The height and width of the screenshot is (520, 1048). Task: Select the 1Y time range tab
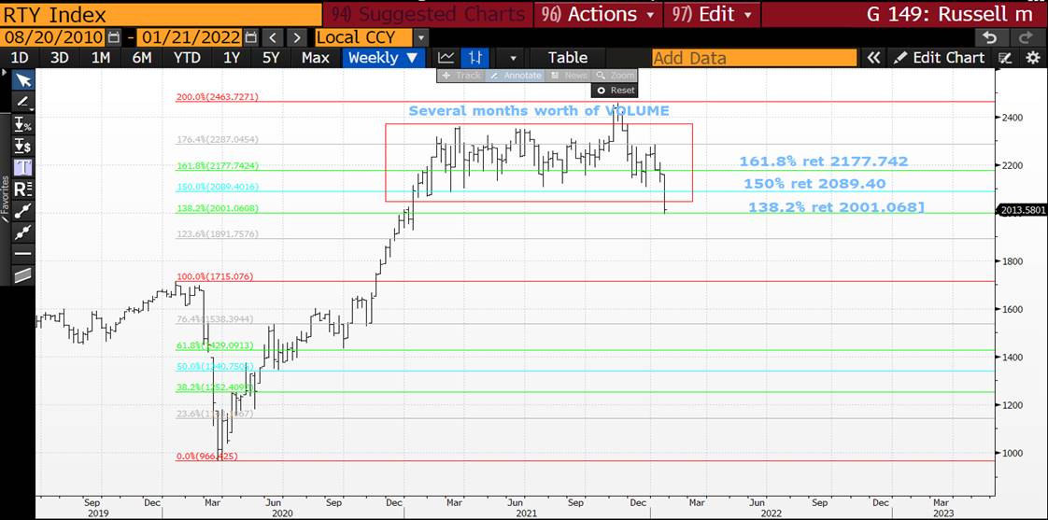pos(232,58)
